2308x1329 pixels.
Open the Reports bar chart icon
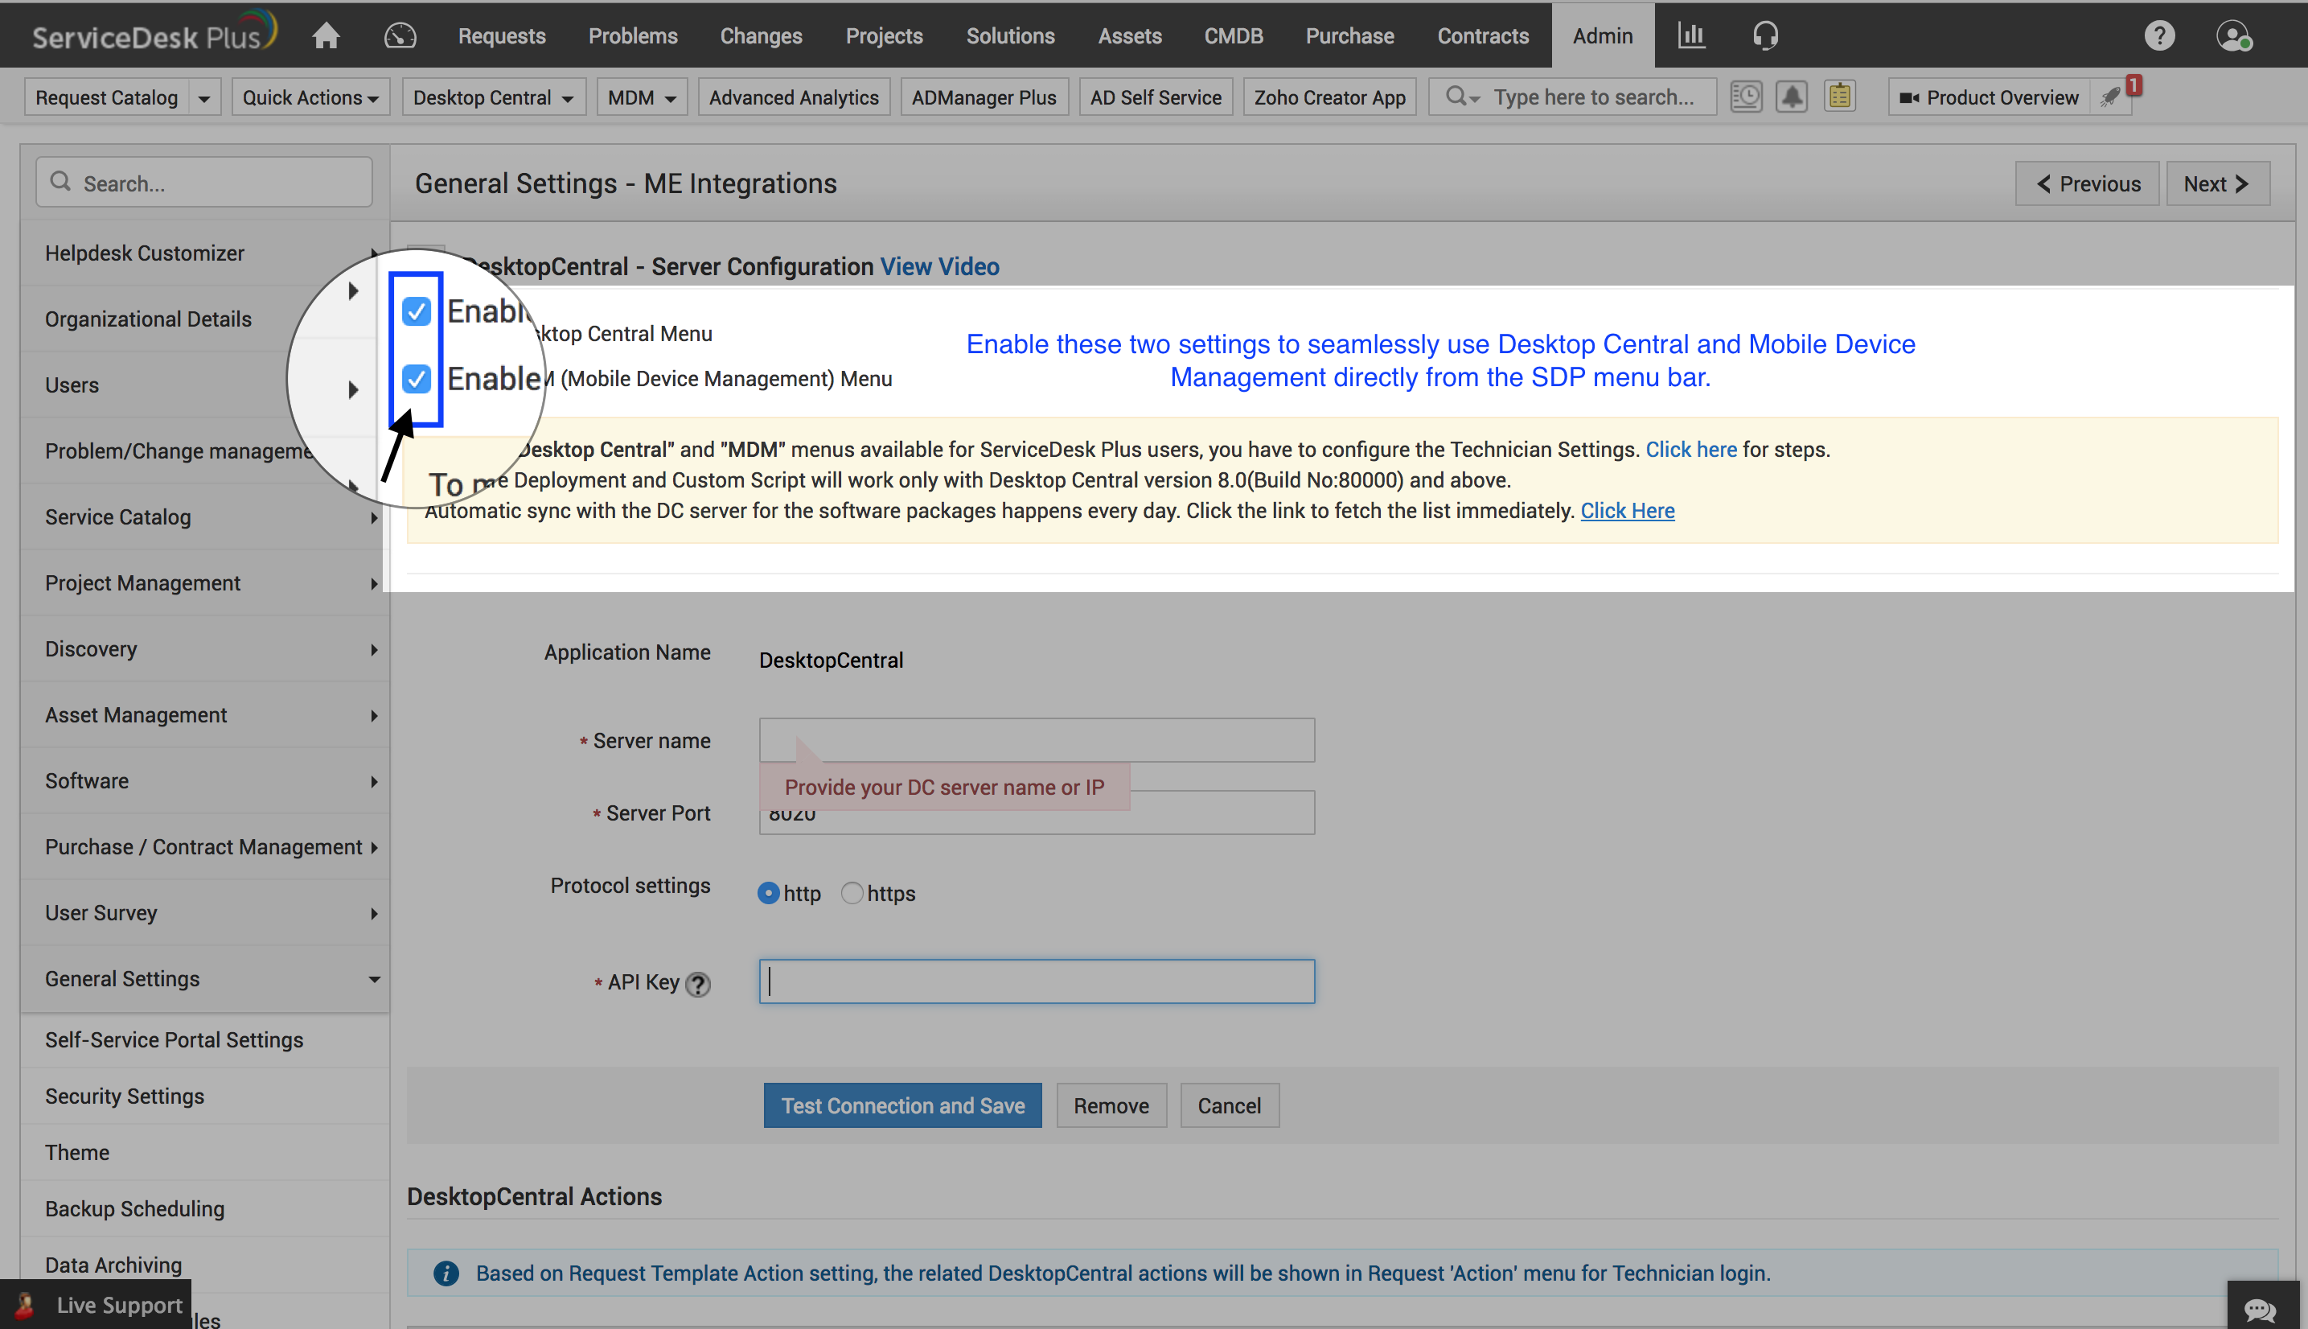coord(1690,35)
